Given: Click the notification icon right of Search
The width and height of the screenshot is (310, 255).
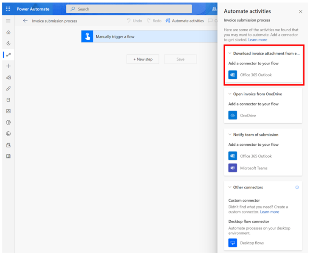Looking at the screenshot, I should (x=214, y=9).
